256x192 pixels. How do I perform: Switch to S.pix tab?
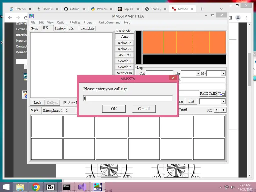[35, 110]
